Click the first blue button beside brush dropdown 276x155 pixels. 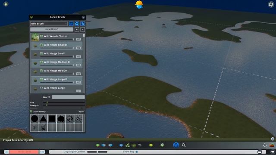point(71,24)
